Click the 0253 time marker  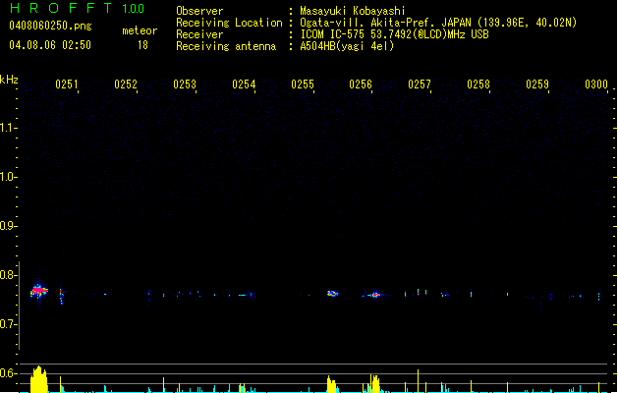(185, 84)
